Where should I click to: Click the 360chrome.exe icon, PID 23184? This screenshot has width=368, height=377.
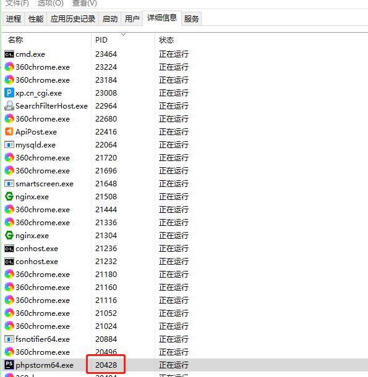pyautogui.click(x=9, y=80)
